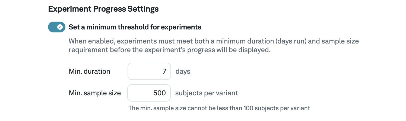Click the blue toggle track's left side
Image resolution: width=406 pixels, height=121 pixels.
(52, 27)
